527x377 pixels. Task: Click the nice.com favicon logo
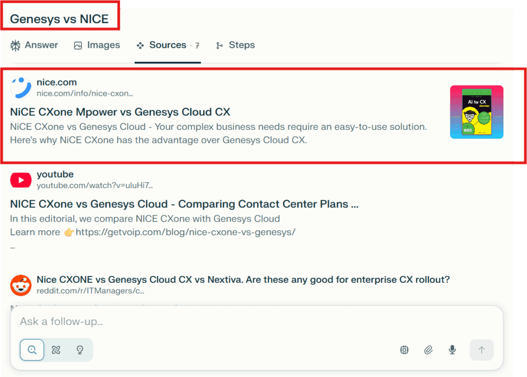pyautogui.click(x=21, y=88)
